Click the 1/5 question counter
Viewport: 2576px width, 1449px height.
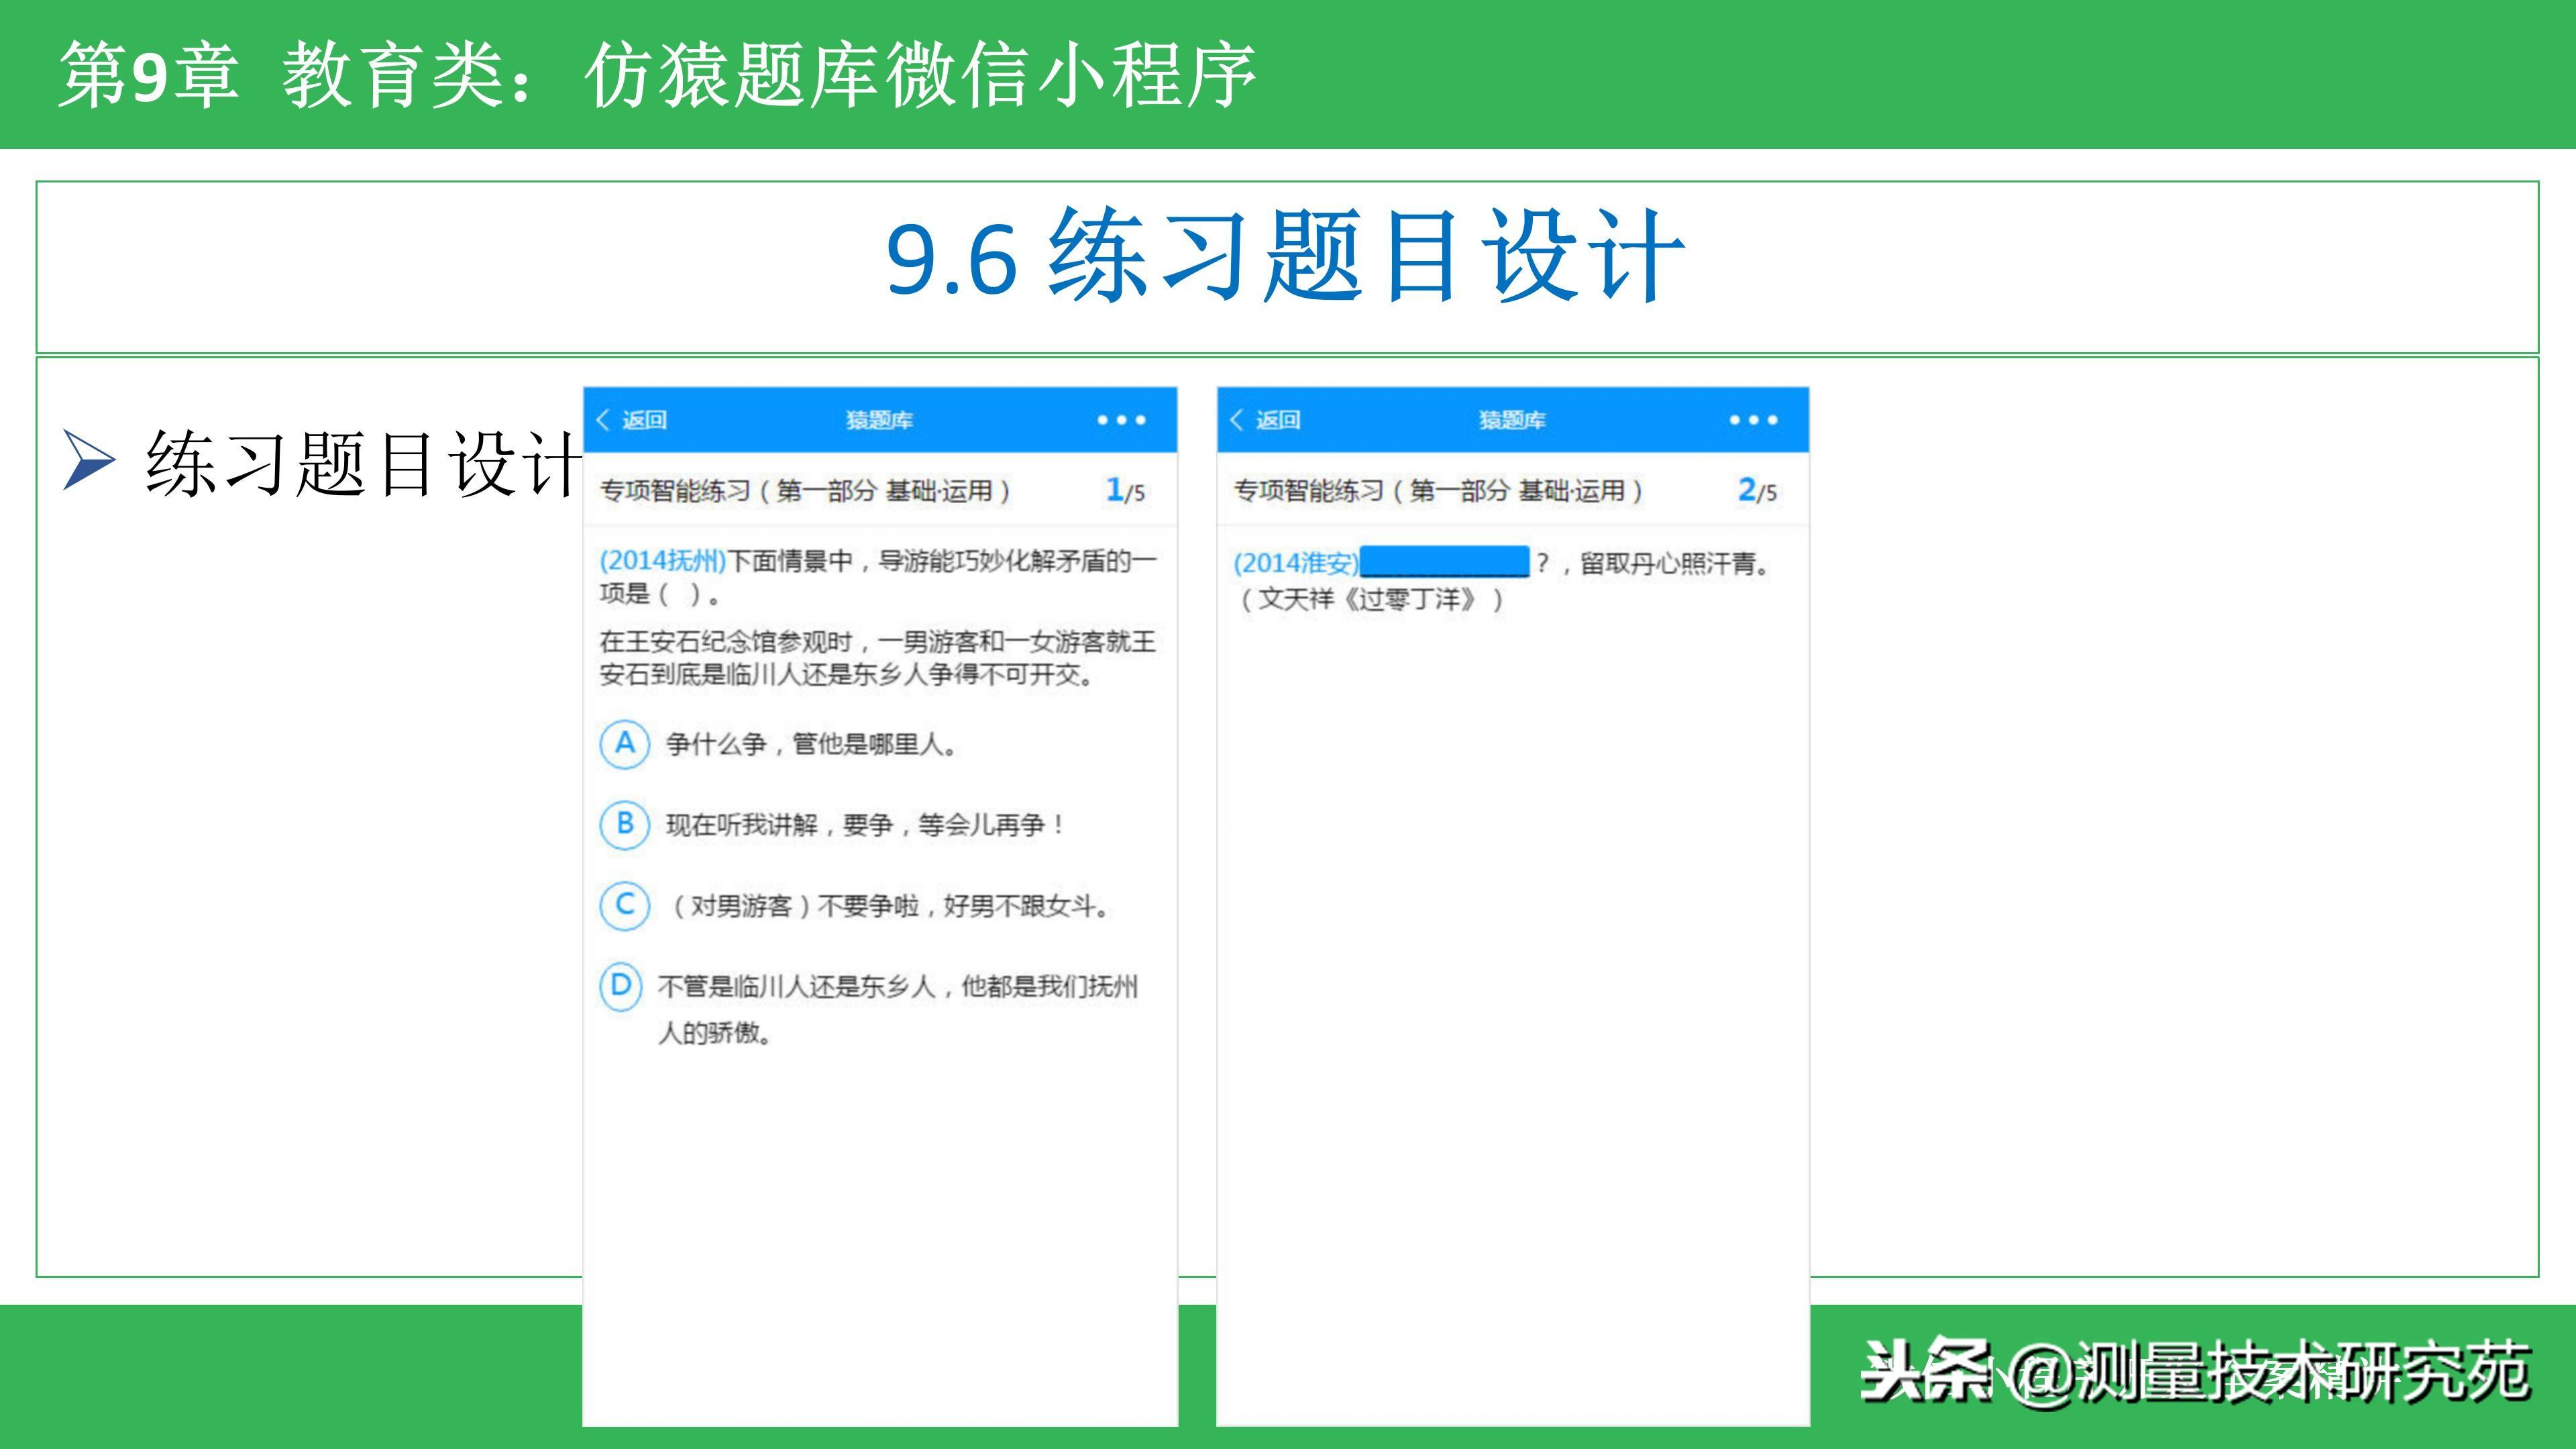tap(1125, 491)
